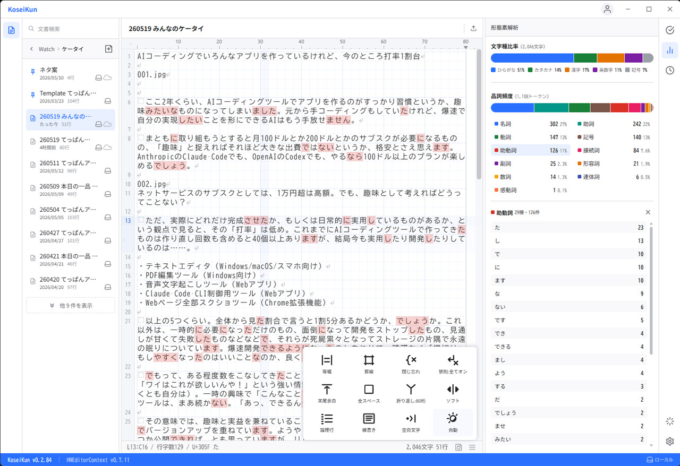
Task: Toggle 全スペース display option
Action: click(x=369, y=393)
